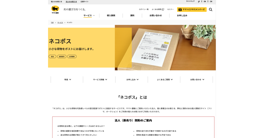
Task: Select the 法人のお客さま top link
Action: click(x=71, y=1)
